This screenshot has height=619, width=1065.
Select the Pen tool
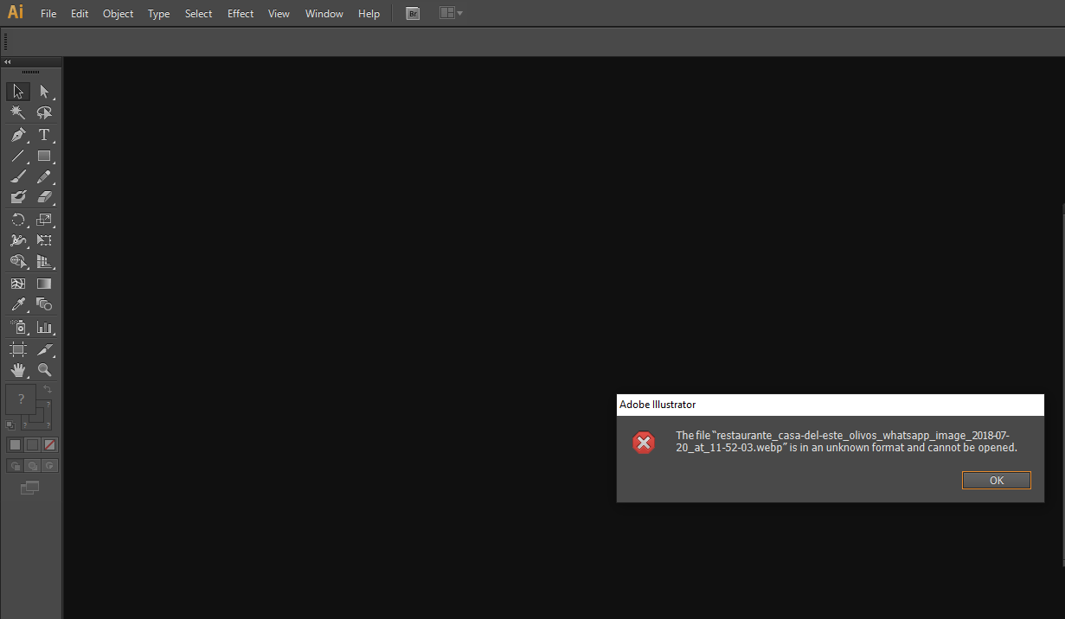point(18,134)
